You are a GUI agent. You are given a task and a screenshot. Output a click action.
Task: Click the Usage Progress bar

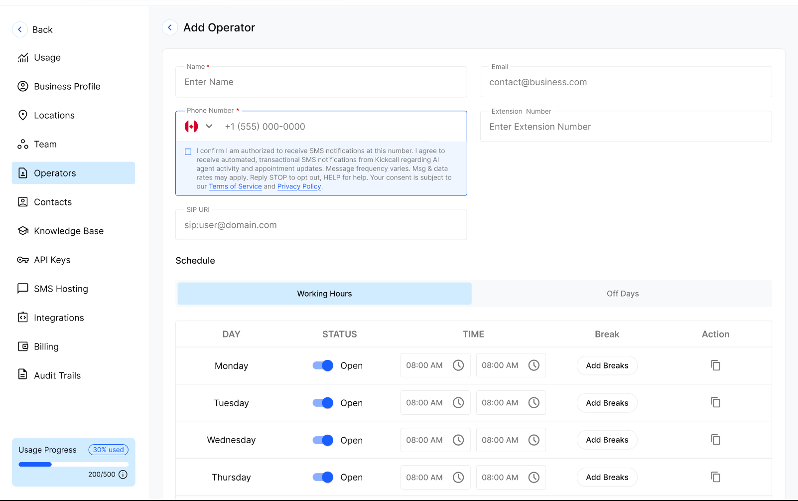[x=73, y=464]
